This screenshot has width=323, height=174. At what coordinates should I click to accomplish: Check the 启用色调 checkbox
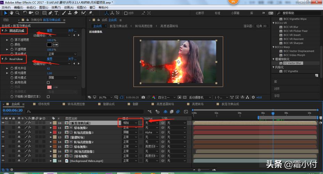coord(48,82)
